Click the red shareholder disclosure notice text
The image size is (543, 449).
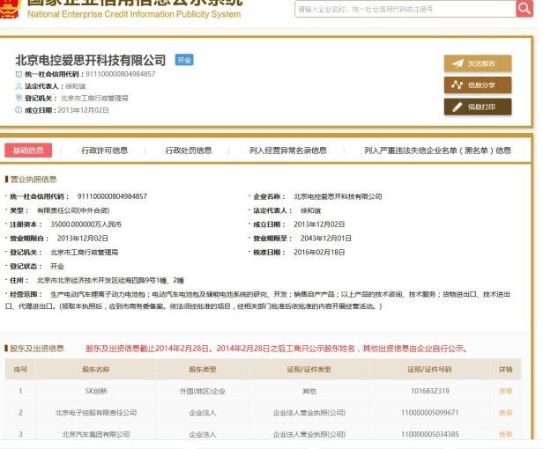(x=277, y=349)
